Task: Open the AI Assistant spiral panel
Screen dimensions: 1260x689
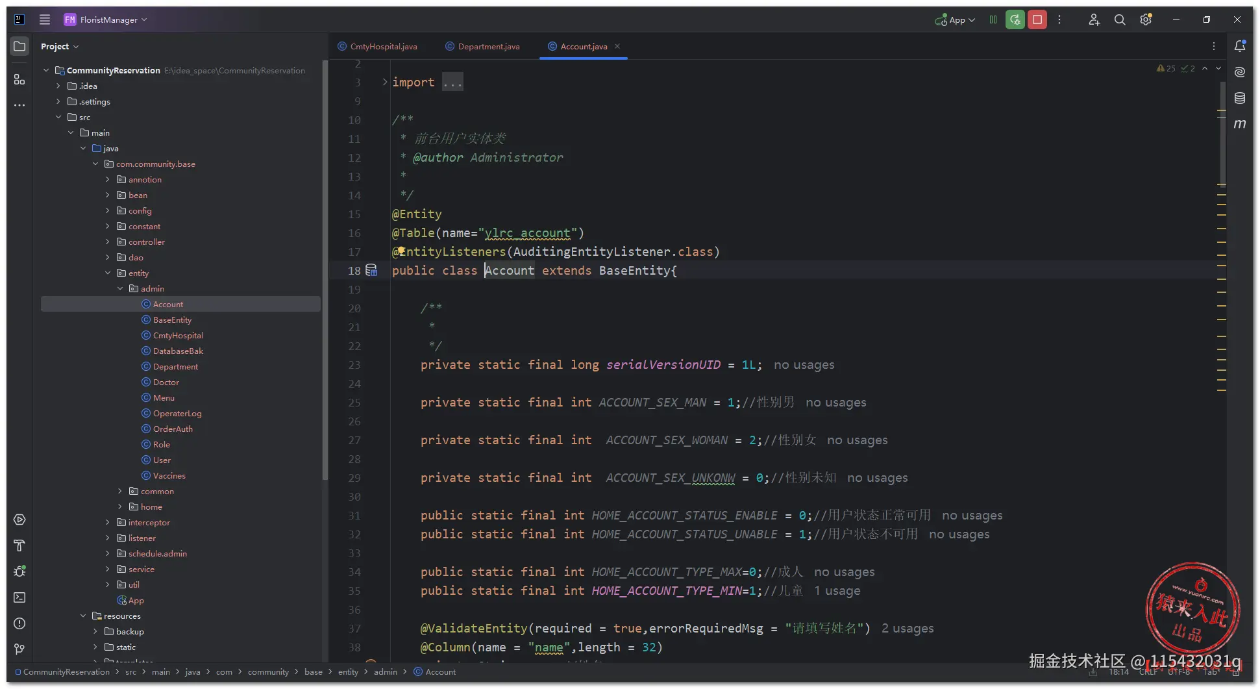Action: click(1240, 72)
